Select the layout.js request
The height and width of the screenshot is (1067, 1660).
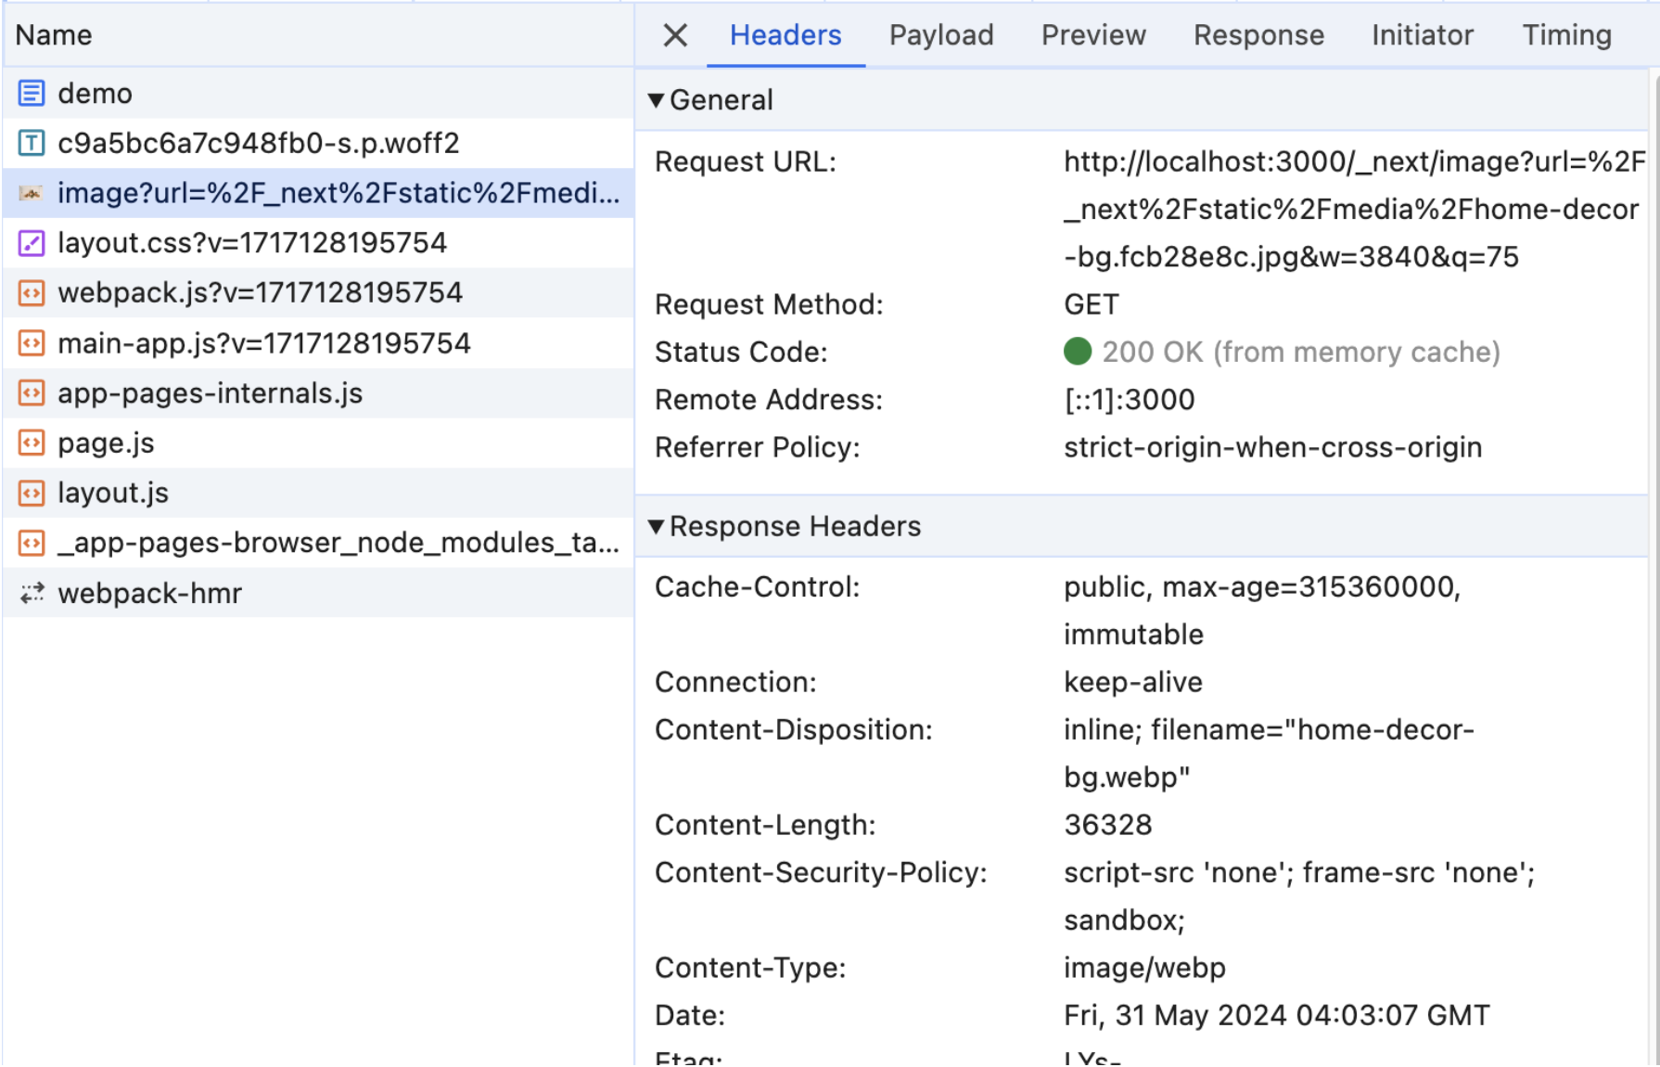point(113,493)
